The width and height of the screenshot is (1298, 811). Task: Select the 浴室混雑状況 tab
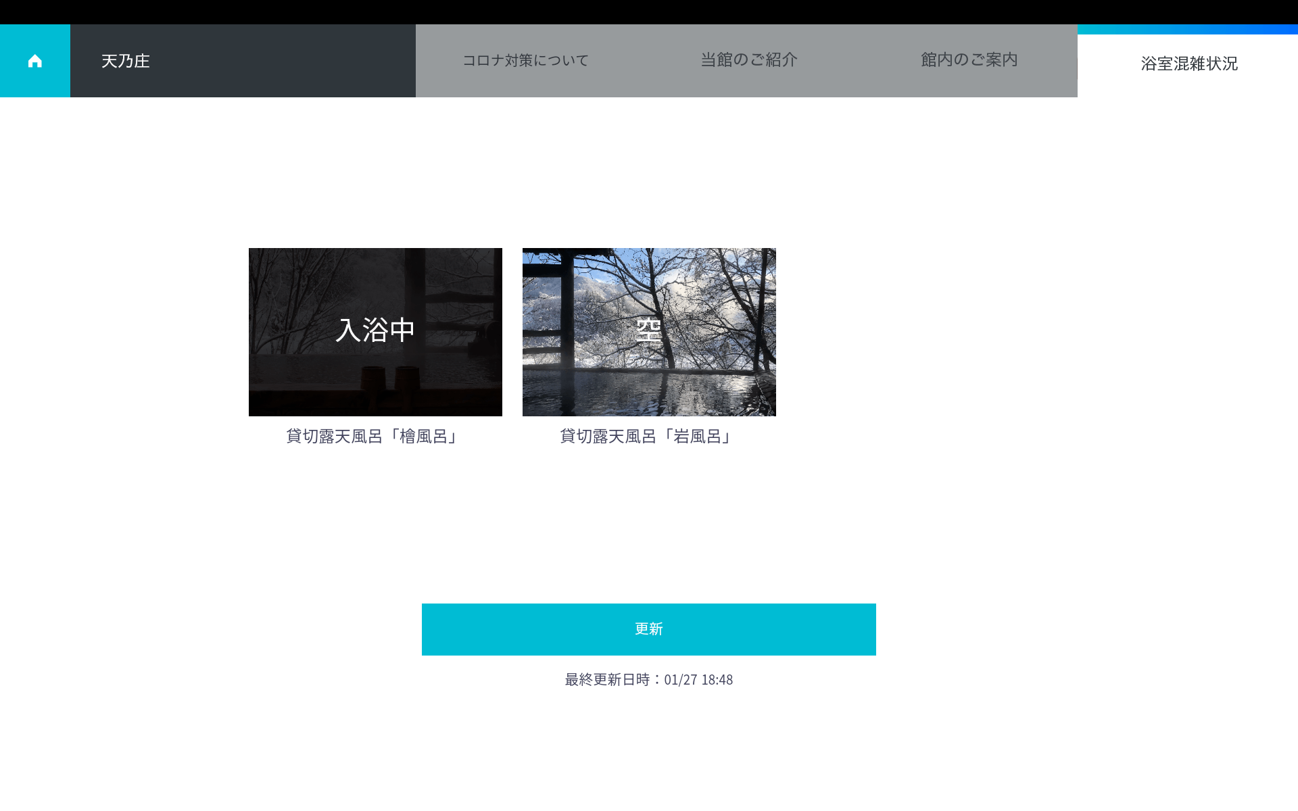click(1188, 64)
